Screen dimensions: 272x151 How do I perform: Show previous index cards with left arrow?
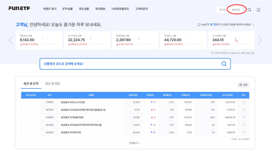[x=11, y=40]
